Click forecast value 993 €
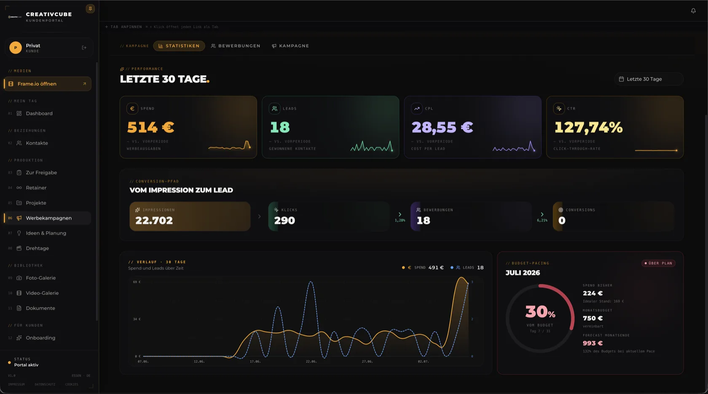Viewport: 708px width, 394px height. pyautogui.click(x=593, y=343)
